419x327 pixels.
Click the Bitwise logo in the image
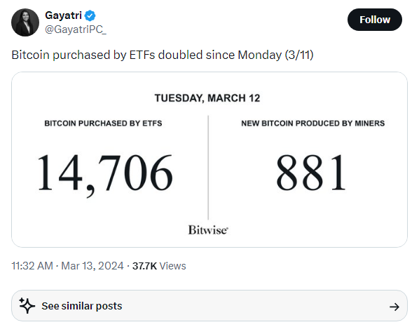(x=208, y=230)
